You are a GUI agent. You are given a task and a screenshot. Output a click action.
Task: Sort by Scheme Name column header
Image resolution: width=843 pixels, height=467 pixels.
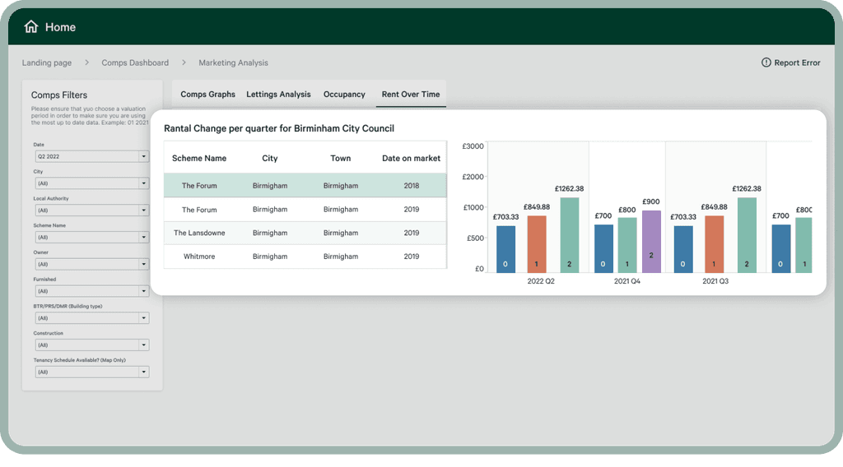point(199,158)
